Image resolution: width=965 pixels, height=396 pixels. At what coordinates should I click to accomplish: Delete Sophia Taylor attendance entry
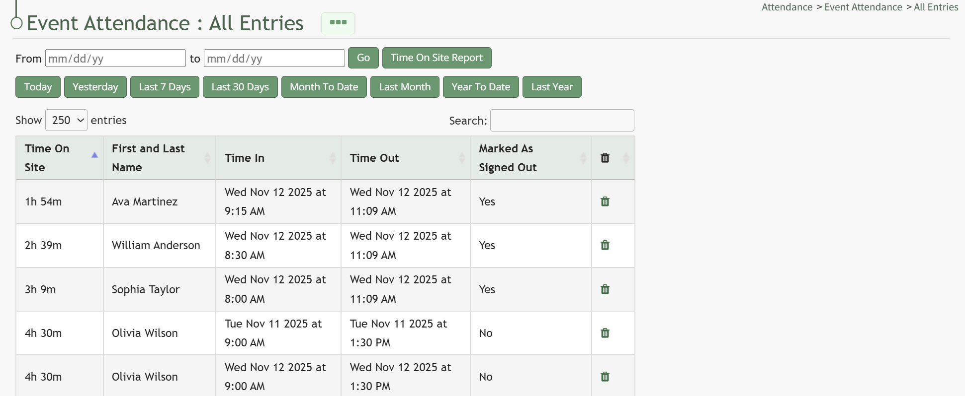point(605,289)
